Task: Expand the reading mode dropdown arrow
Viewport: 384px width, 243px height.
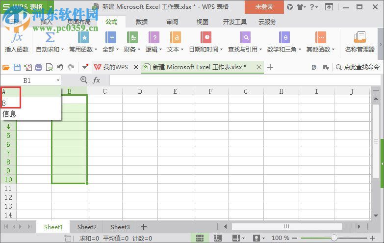Action: tap(243, 238)
